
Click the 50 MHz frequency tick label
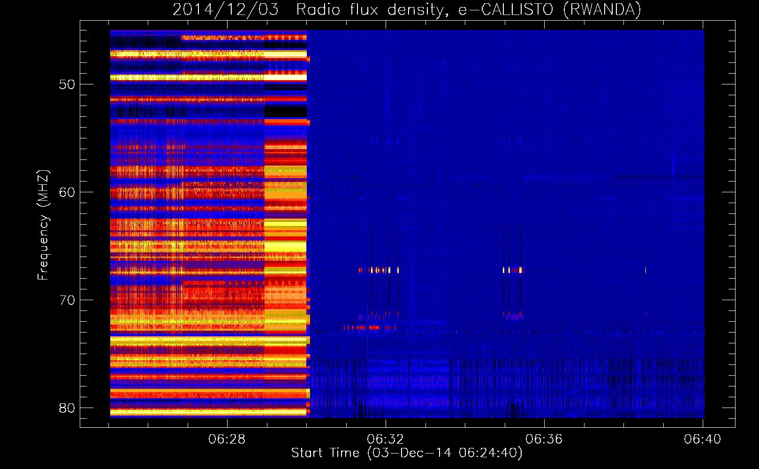(67, 84)
